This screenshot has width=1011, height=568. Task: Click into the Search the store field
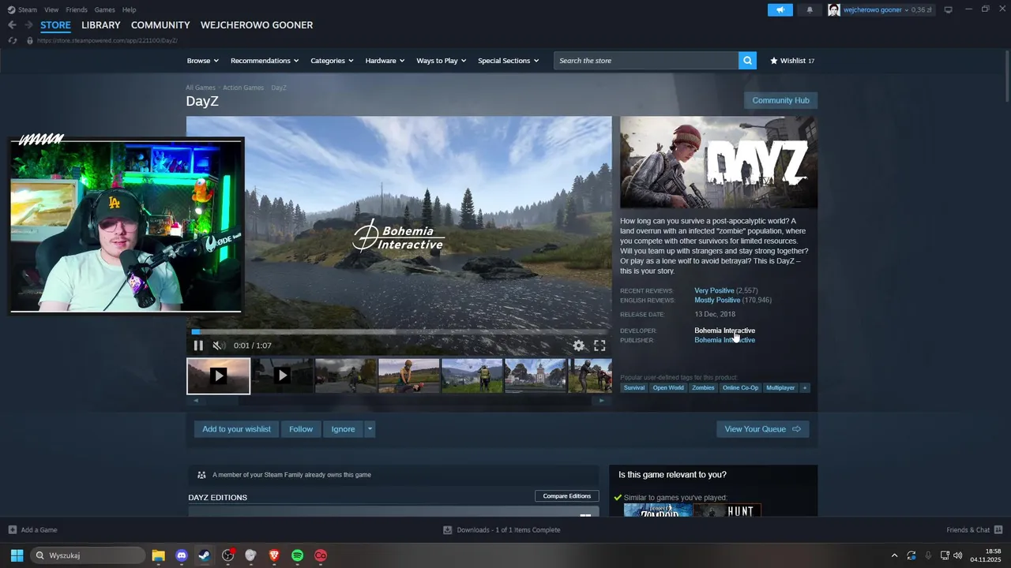[646, 61]
